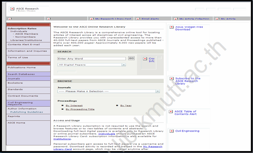Click broken image icon beside Subscribe to the ASCE Research Library

click(x=171, y=79)
